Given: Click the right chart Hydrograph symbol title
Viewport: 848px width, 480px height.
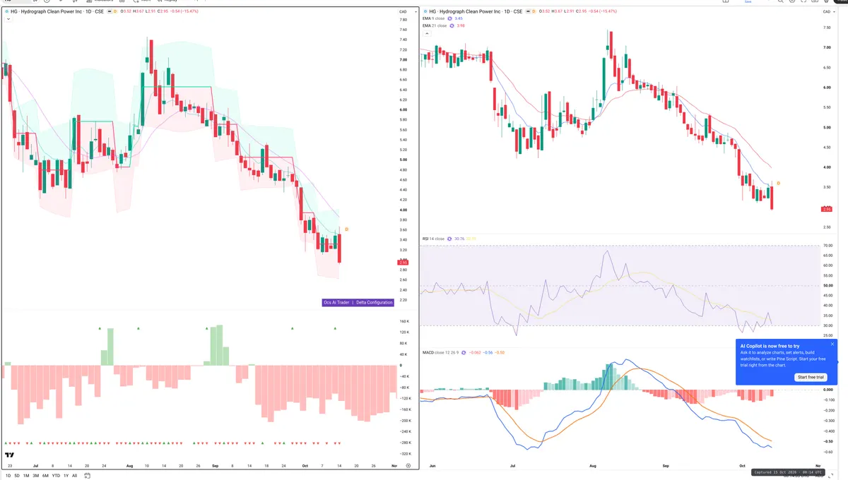Looking at the screenshot, I should pos(476,12).
